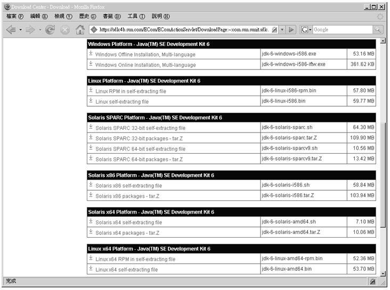The height and width of the screenshot is (290, 390).
Task: Download Linux x64 RPM in self-extracting file
Action: tap(135, 260)
